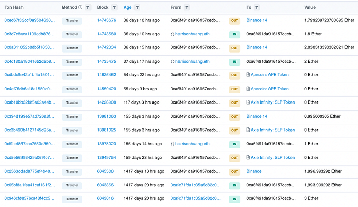Open harrisonhuang.eth in block 13978023 row
Image resolution: width=358 pixels, height=207 pixels.
tap(192, 144)
